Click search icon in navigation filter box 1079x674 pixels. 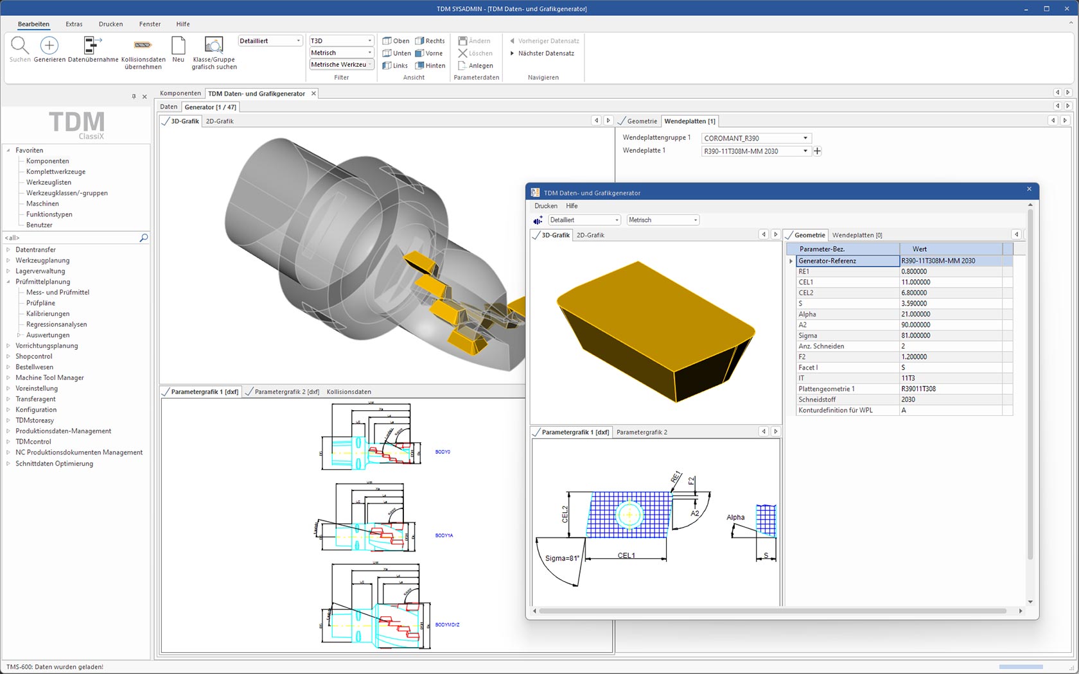tap(144, 238)
